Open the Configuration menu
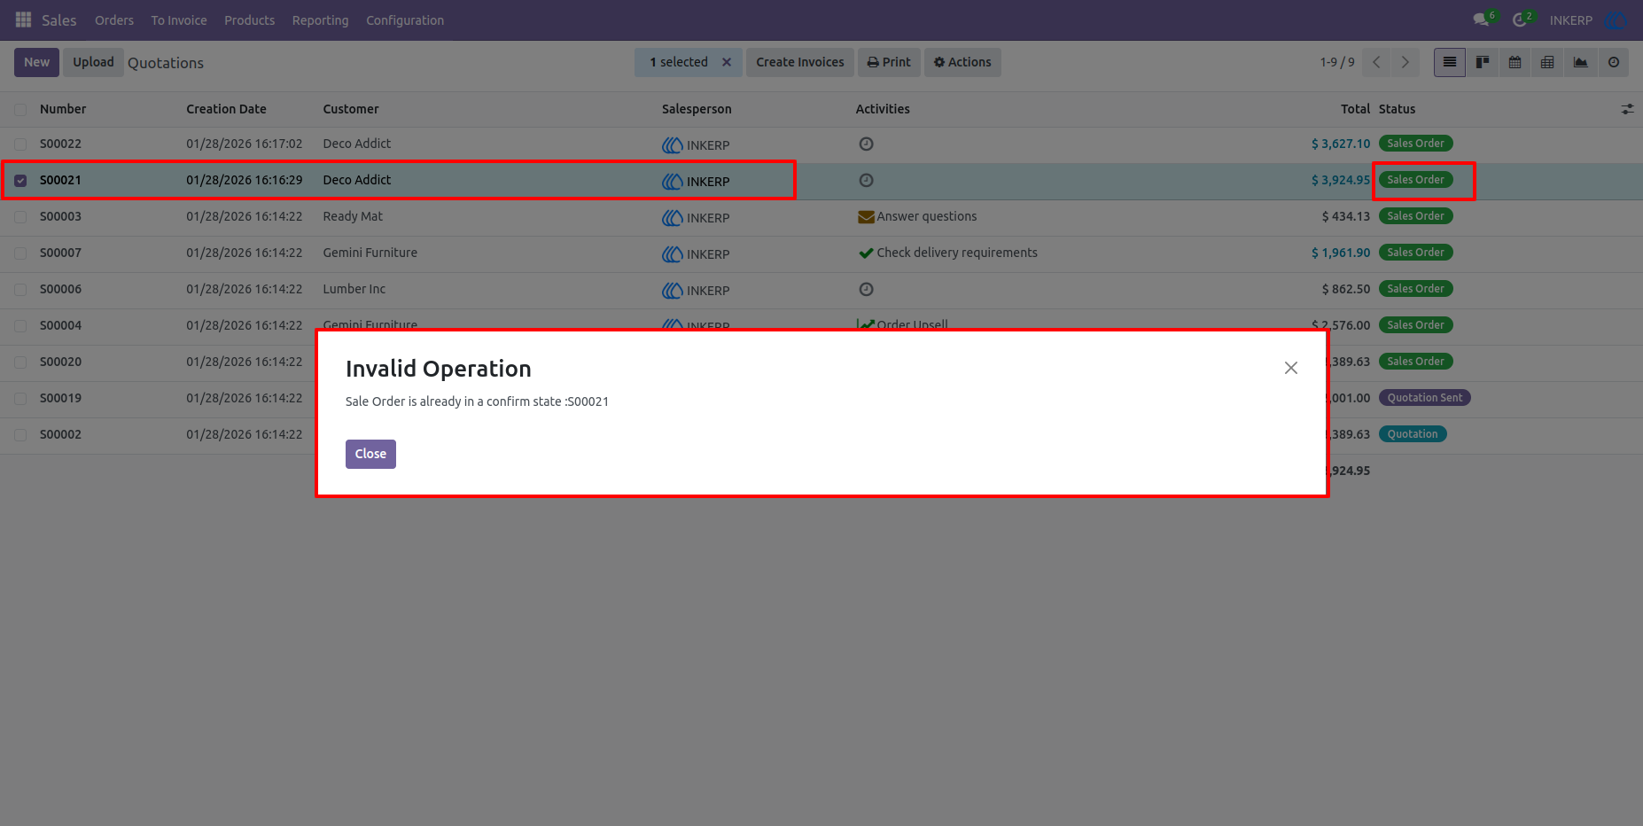Image resolution: width=1643 pixels, height=826 pixels. tap(405, 20)
